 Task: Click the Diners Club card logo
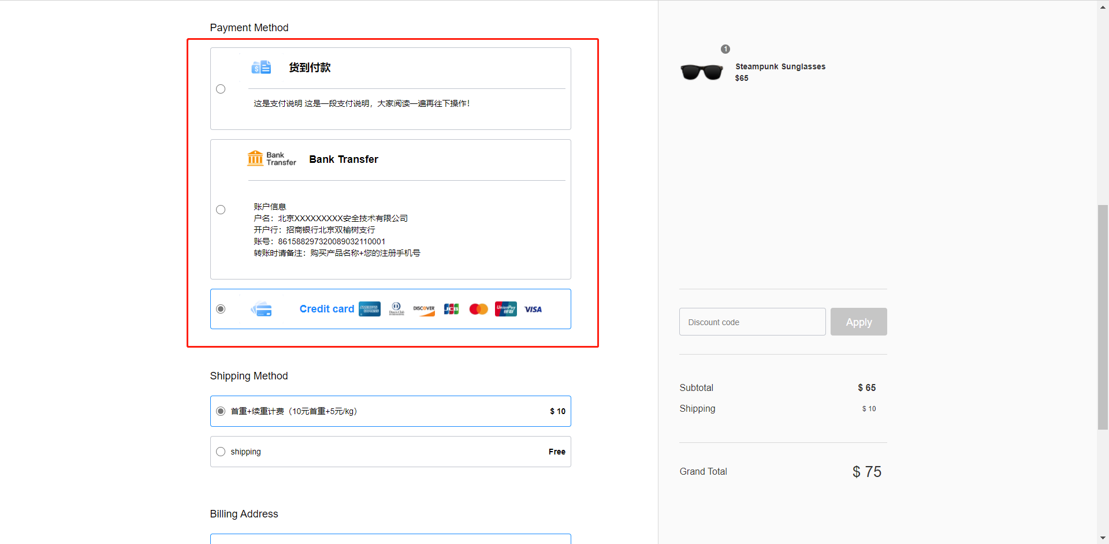(x=396, y=309)
